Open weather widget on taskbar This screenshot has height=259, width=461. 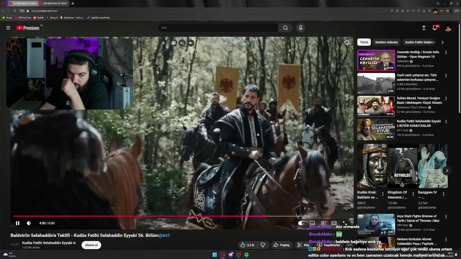coord(9,255)
